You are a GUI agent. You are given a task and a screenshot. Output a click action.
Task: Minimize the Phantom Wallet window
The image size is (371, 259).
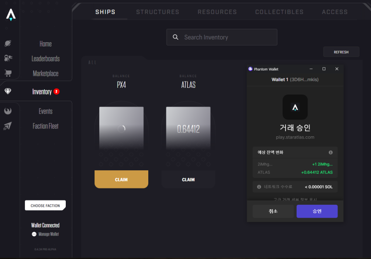point(311,69)
